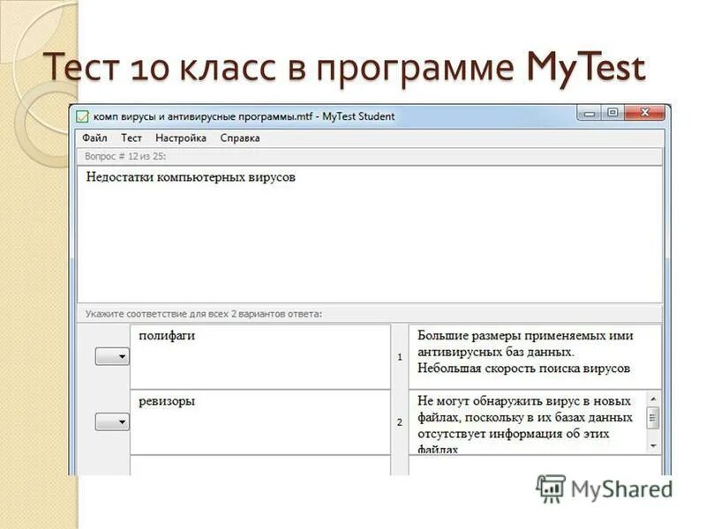
Task: Open the Настройка menu
Action: pos(181,138)
